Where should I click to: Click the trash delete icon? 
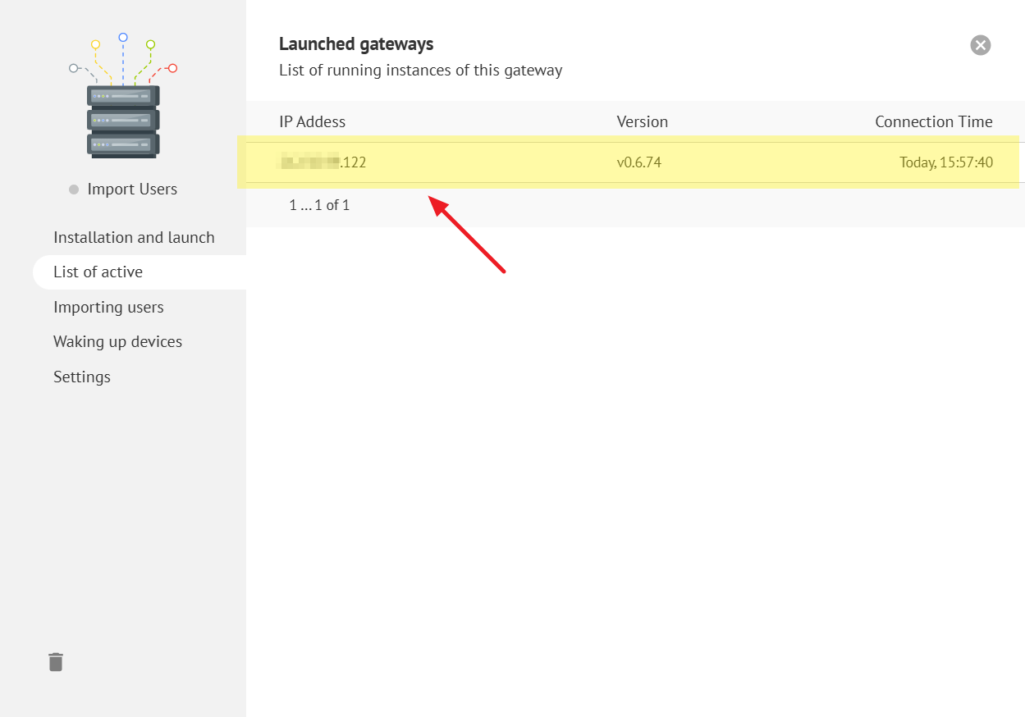(56, 662)
